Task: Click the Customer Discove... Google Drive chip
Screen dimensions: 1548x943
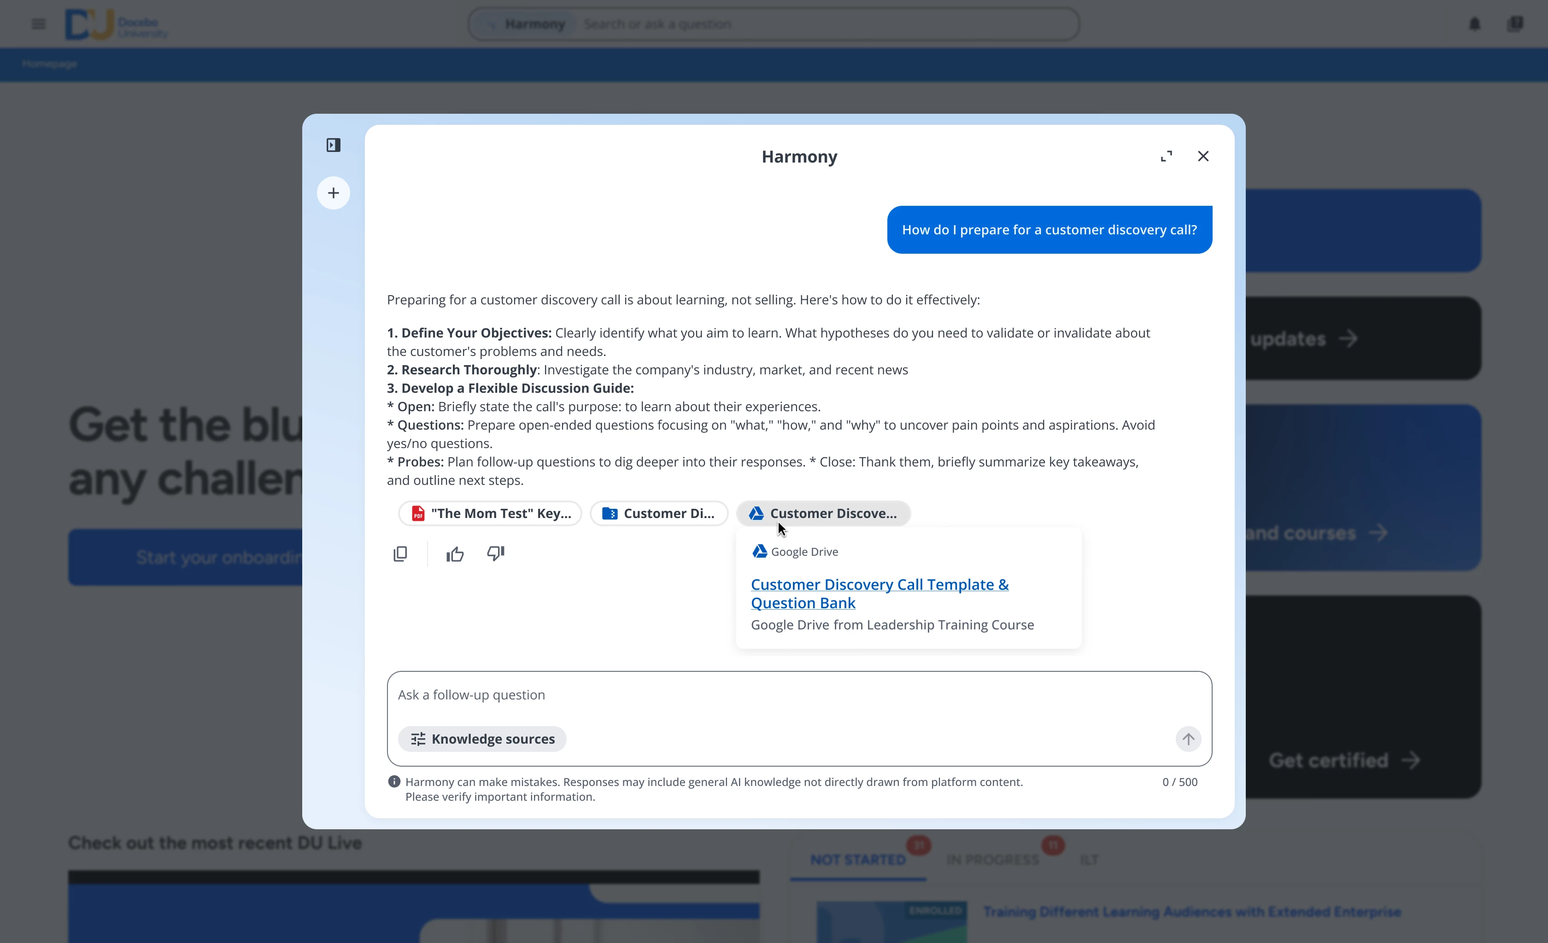Action: [x=823, y=513]
